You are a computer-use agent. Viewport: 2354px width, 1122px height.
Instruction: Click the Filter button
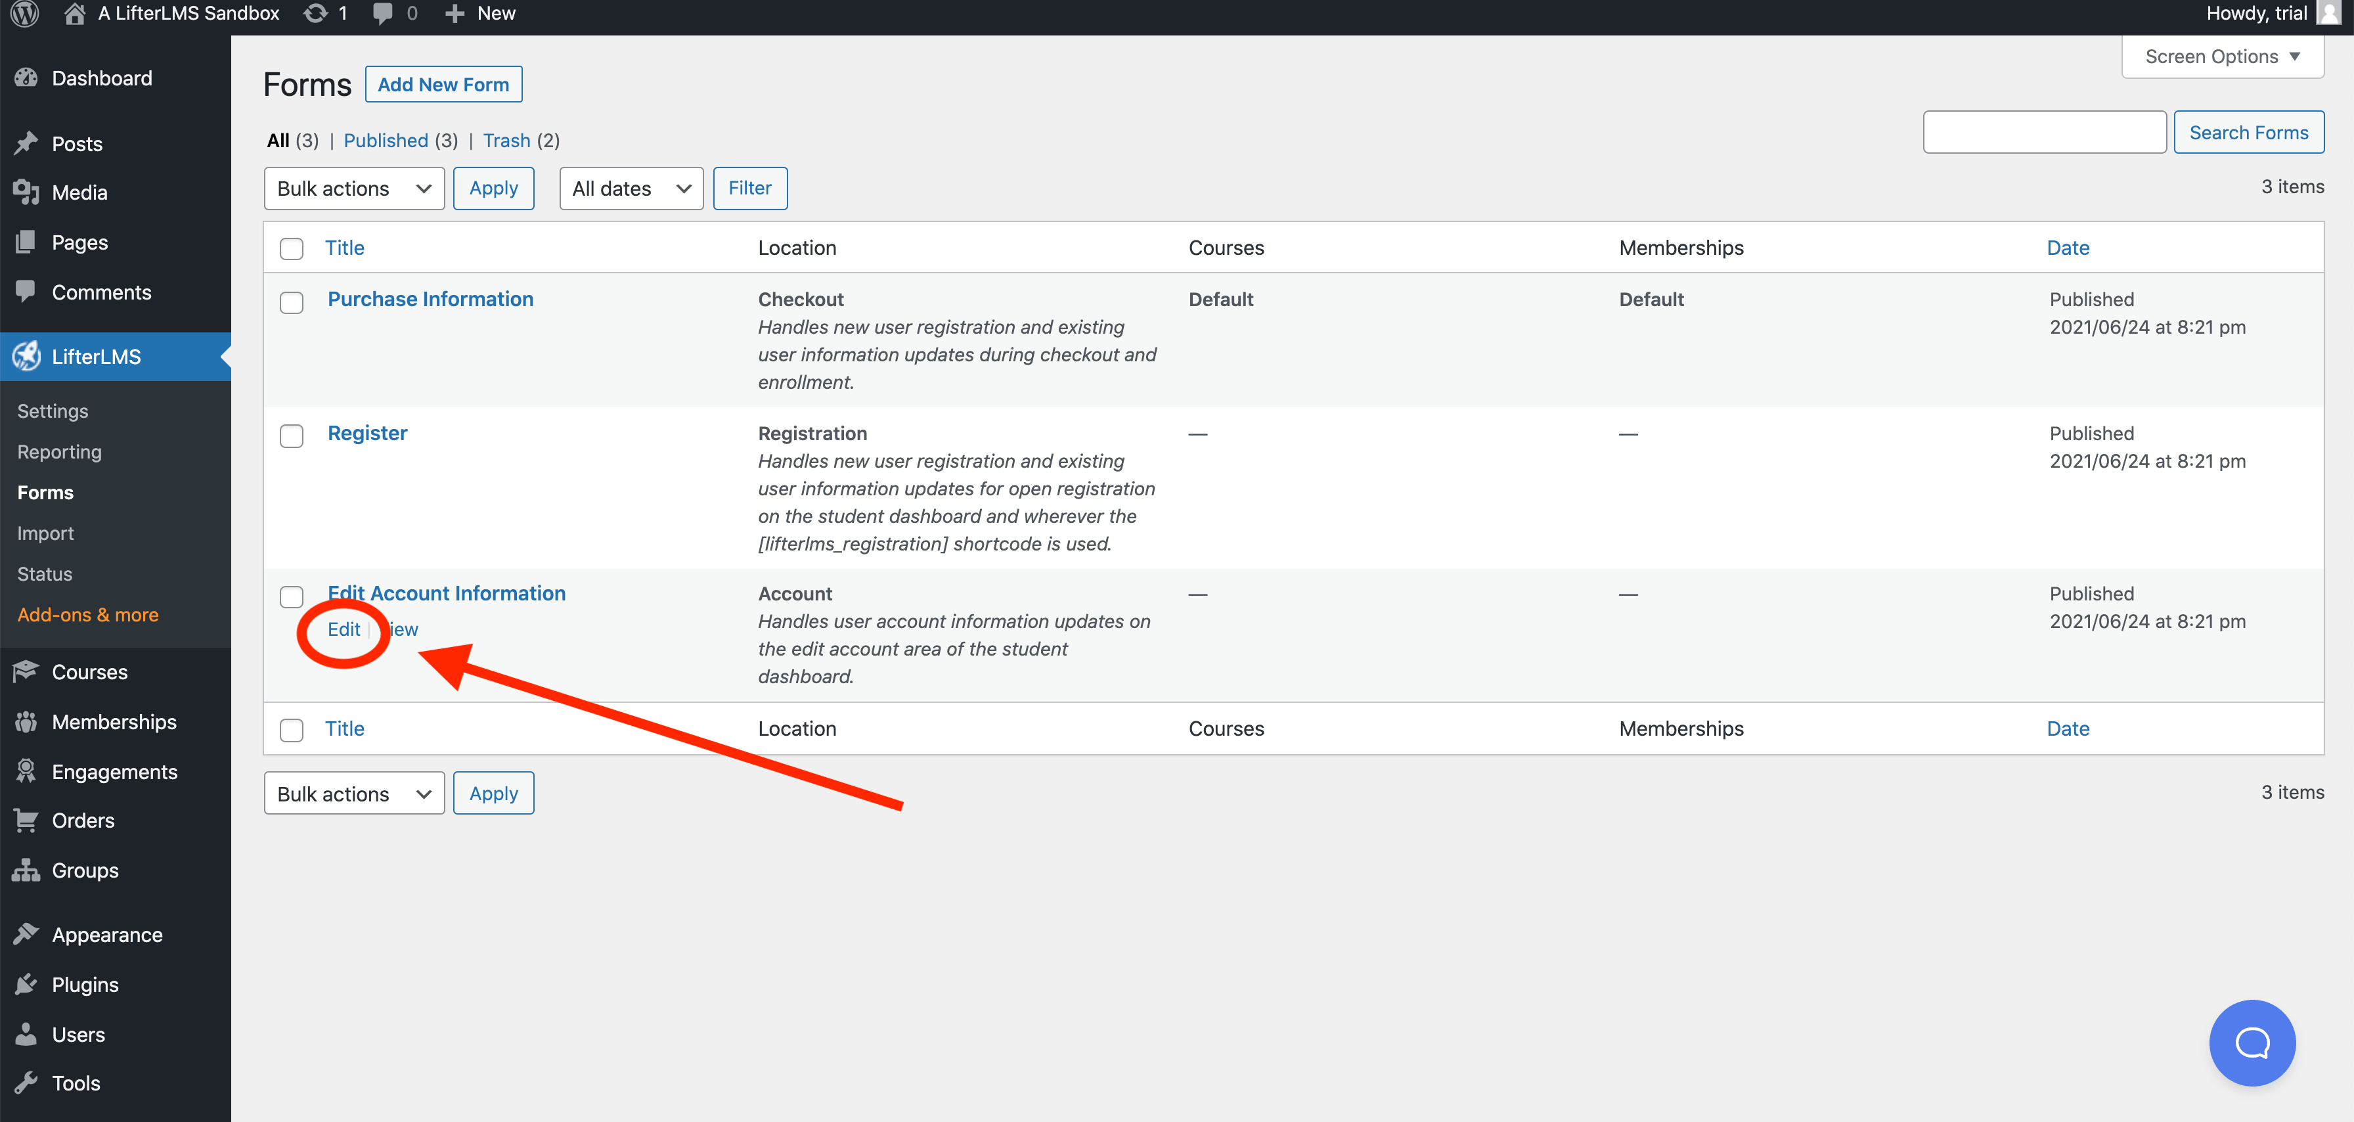point(749,189)
